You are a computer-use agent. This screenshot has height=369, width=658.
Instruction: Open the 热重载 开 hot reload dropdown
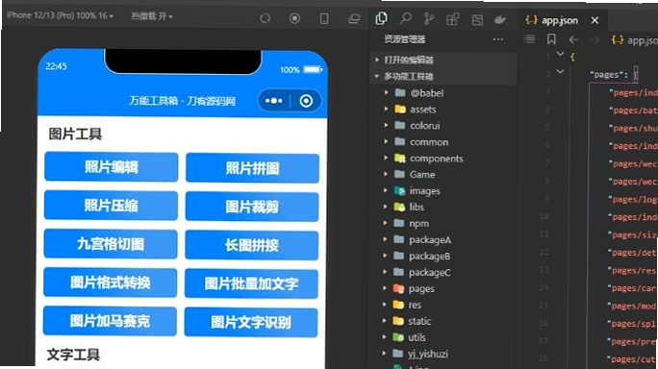click(x=152, y=16)
